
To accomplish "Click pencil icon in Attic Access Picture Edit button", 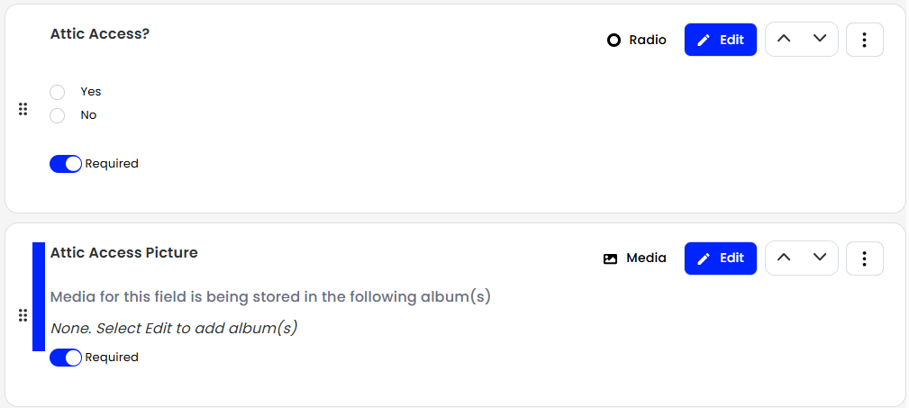I will [704, 258].
